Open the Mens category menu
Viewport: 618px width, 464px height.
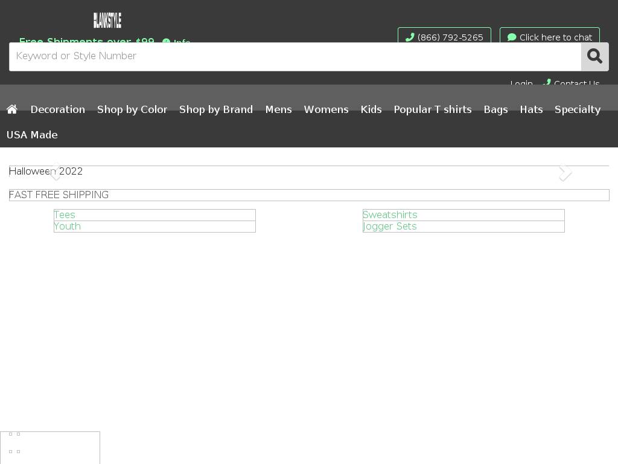pos(278,109)
